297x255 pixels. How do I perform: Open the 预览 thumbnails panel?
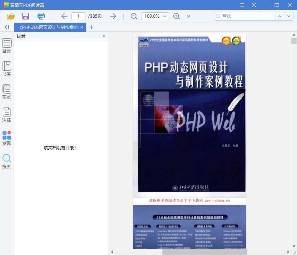tap(6, 92)
